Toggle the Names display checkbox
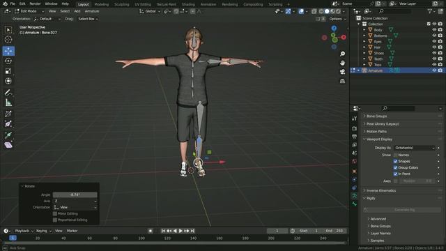 [395, 155]
